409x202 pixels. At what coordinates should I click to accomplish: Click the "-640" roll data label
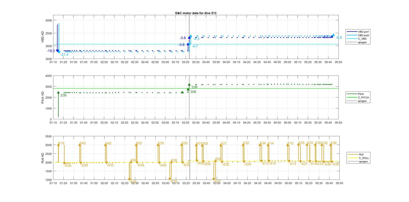click(x=162, y=165)
